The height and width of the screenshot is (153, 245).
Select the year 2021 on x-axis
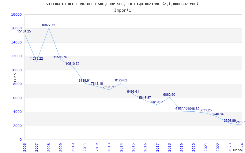click(205, 147)
